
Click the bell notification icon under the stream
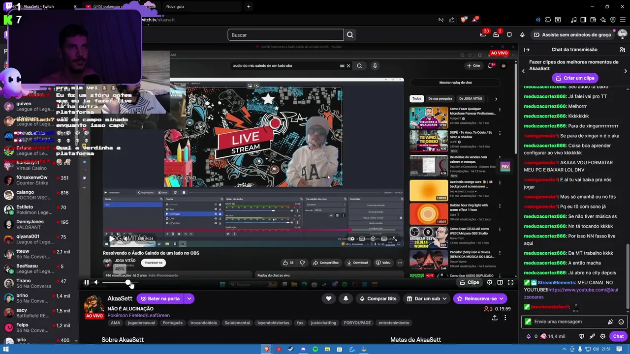coord(346,298)
